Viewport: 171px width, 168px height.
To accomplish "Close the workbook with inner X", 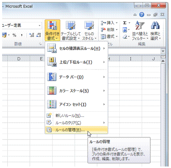I will tap(162, 14).
